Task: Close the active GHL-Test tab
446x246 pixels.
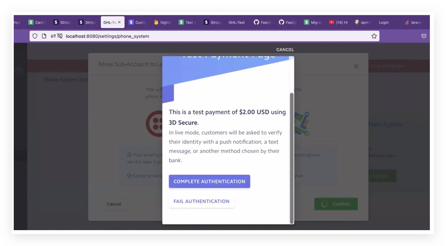Action: coord(119,22)
